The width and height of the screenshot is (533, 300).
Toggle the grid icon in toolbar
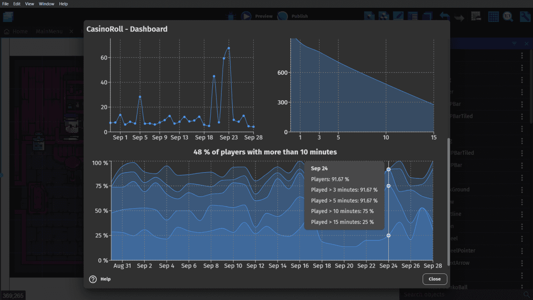point(493,17)
